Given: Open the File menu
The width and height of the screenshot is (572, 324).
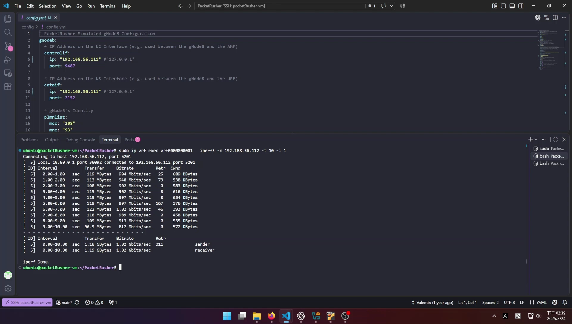Looking at the screenshot, I should pyautogui.click(x=18, y=6).
